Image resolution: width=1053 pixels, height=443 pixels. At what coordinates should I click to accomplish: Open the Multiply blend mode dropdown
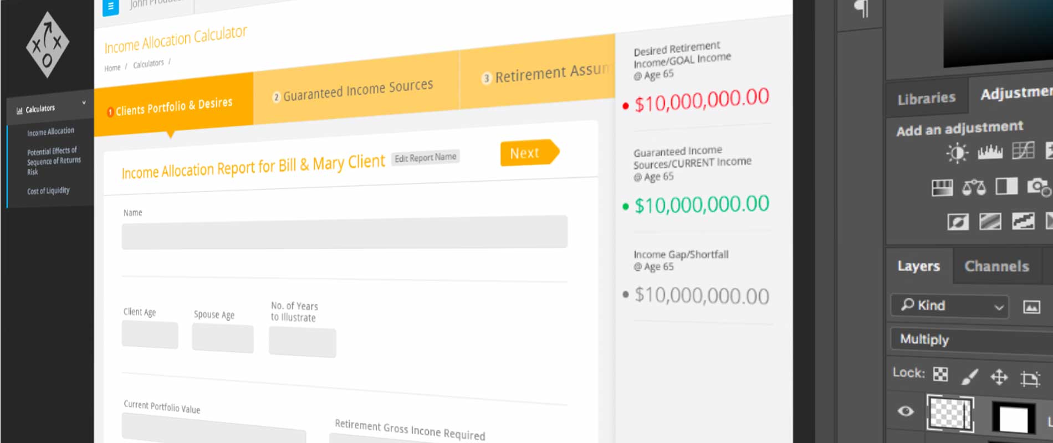(x=970, y=339)
